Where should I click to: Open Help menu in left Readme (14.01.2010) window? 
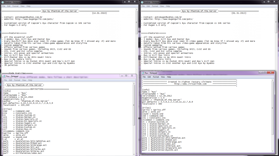pos(28,6)
